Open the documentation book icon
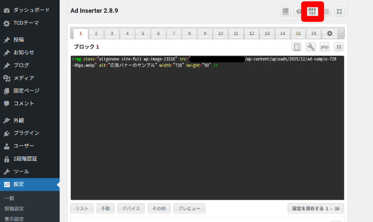Viewport: 373px width, 222px height. click(285, 11)
